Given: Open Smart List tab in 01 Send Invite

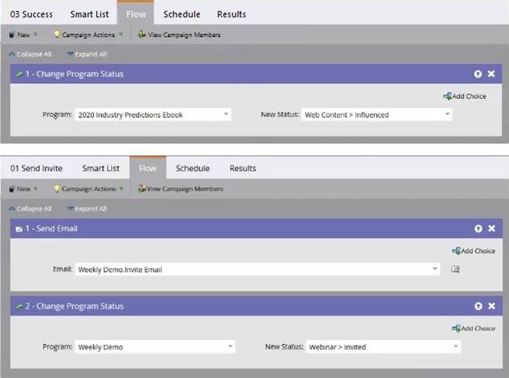Looking at the screenshot, I should (x=100, y=168).
